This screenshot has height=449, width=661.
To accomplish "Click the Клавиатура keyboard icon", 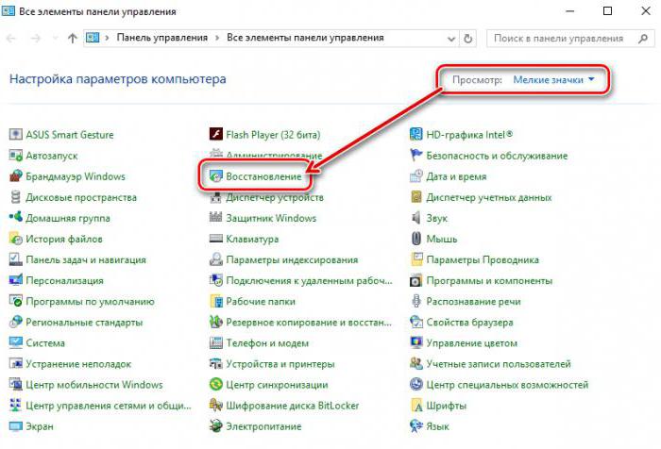I will pos(216,239).
